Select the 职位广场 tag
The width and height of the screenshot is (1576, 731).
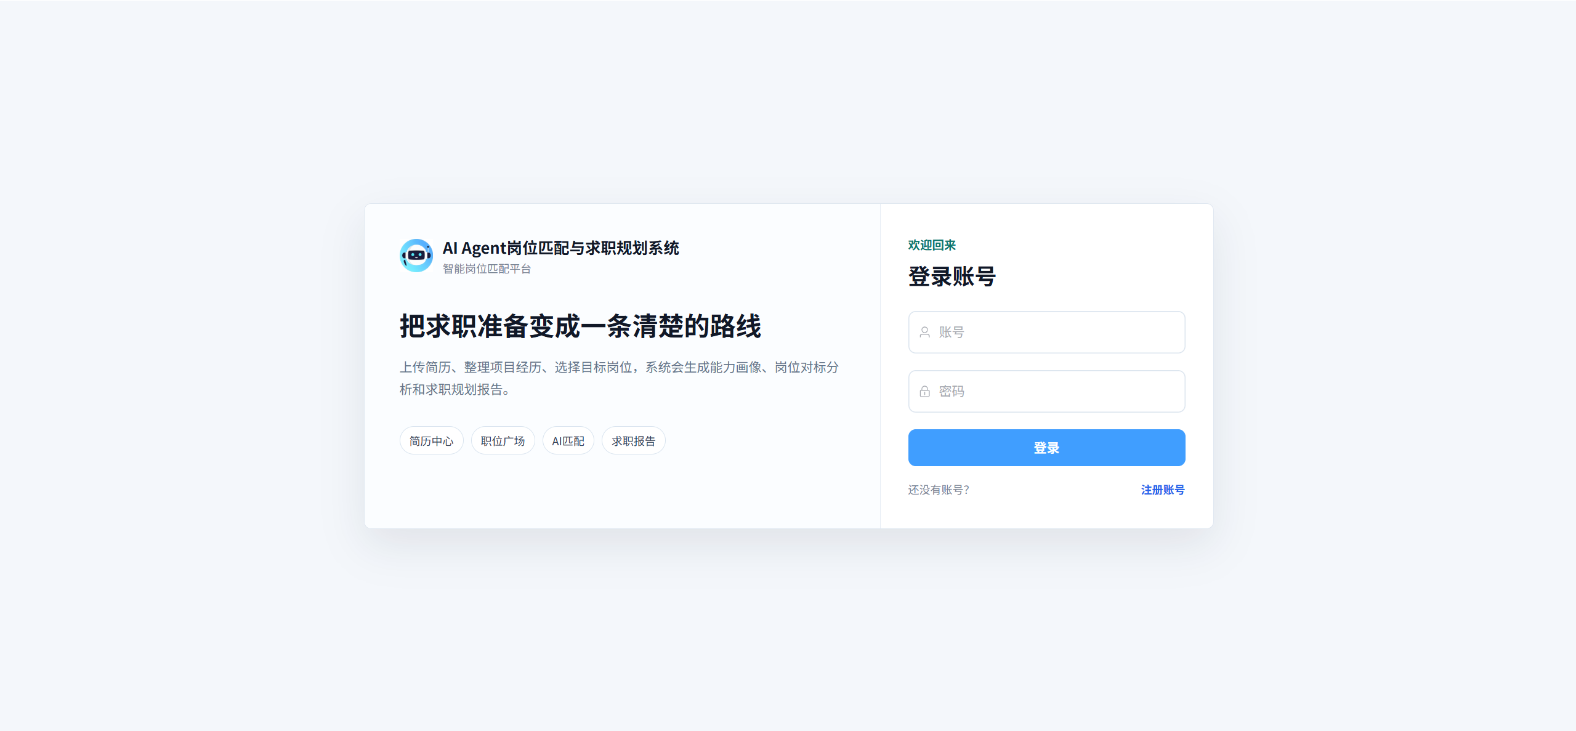pyautogui.click(x=503, y=441)
